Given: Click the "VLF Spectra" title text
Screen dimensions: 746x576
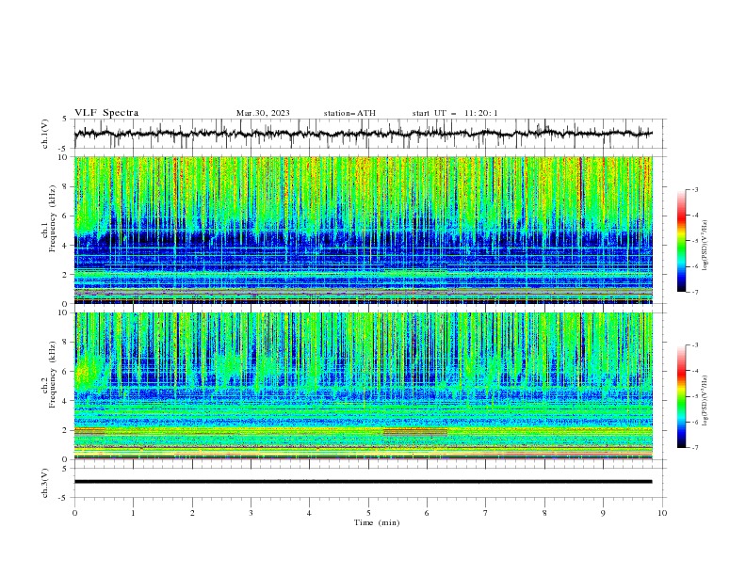Looking at the screenshot, I should (106, 113).
